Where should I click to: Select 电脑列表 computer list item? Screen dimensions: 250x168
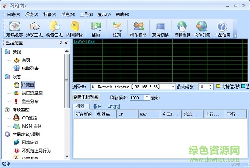(30, 69)
